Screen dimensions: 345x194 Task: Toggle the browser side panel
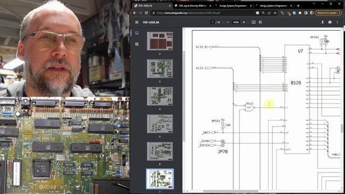tap(306, 13)
